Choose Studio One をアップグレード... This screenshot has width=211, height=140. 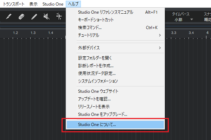(115, 114)
